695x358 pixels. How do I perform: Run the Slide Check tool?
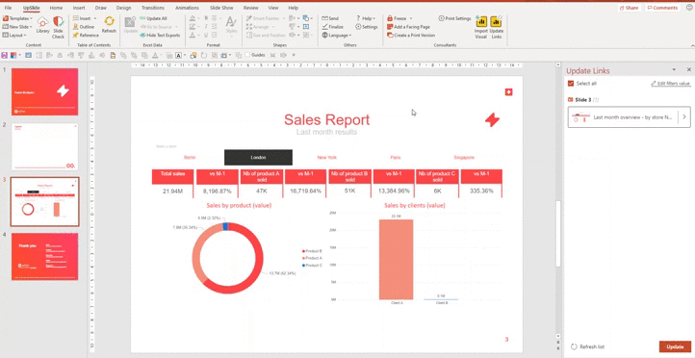[x=58, y=27]
